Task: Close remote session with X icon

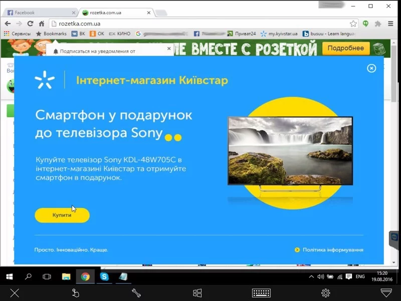Action: pos(15,293)
